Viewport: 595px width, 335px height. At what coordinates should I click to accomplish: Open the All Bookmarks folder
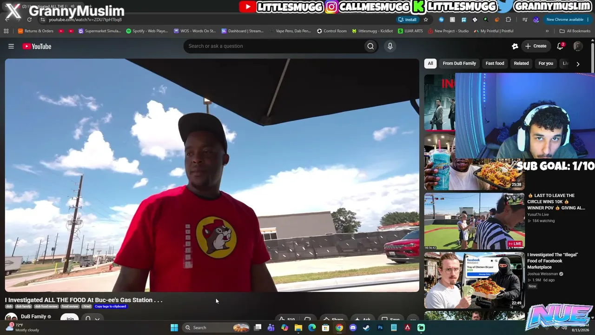[x=575, y=31]
